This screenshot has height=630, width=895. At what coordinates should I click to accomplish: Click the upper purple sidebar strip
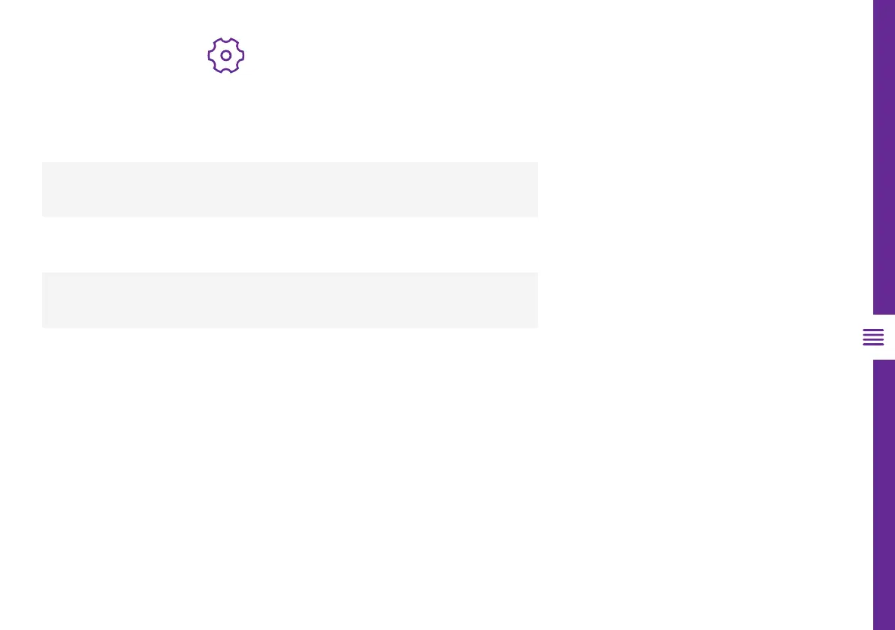tap(884, 157)
